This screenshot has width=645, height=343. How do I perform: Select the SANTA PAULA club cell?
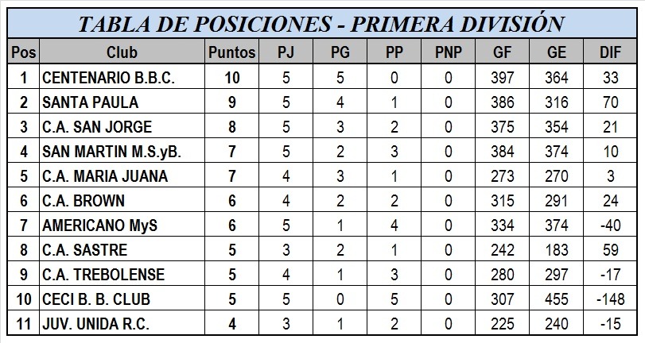point(122,102)
